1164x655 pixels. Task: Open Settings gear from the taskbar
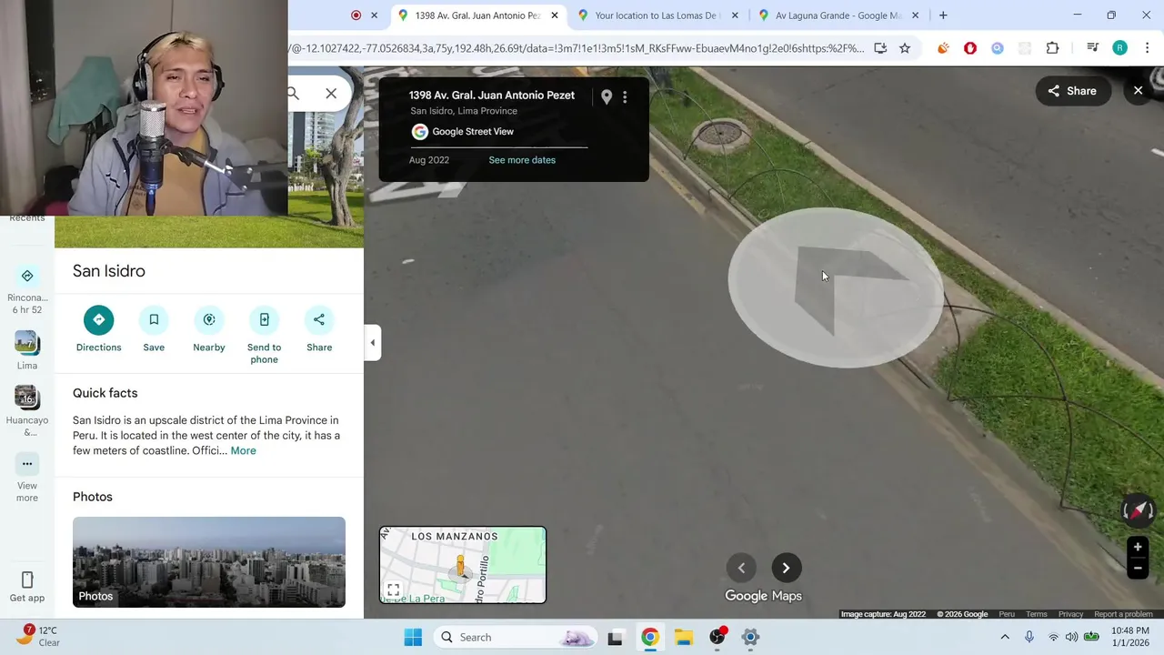click(x=750, y=637)
